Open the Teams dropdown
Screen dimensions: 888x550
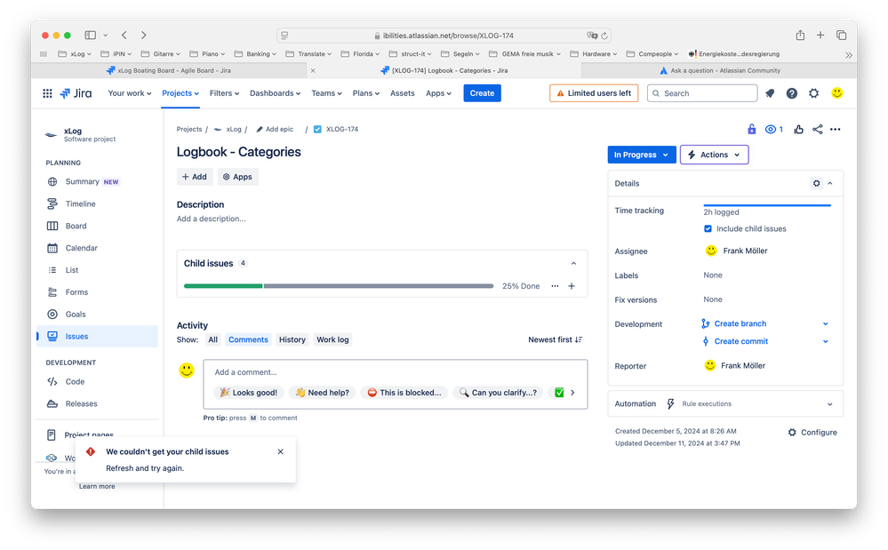[x=327, y=93]
